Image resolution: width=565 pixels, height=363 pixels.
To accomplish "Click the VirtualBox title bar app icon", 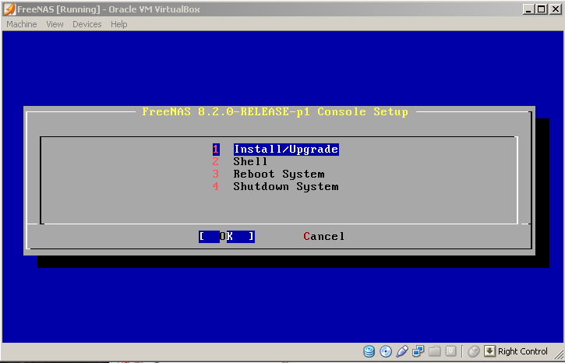I will pyautogui.click(x=9, y=9).
